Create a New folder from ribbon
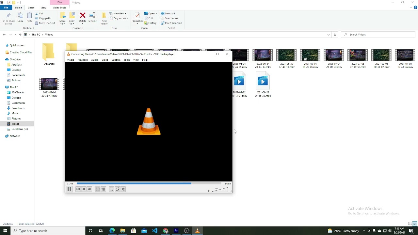The width and height of the screenshot is (418, 235). click(x=104, y=19)
